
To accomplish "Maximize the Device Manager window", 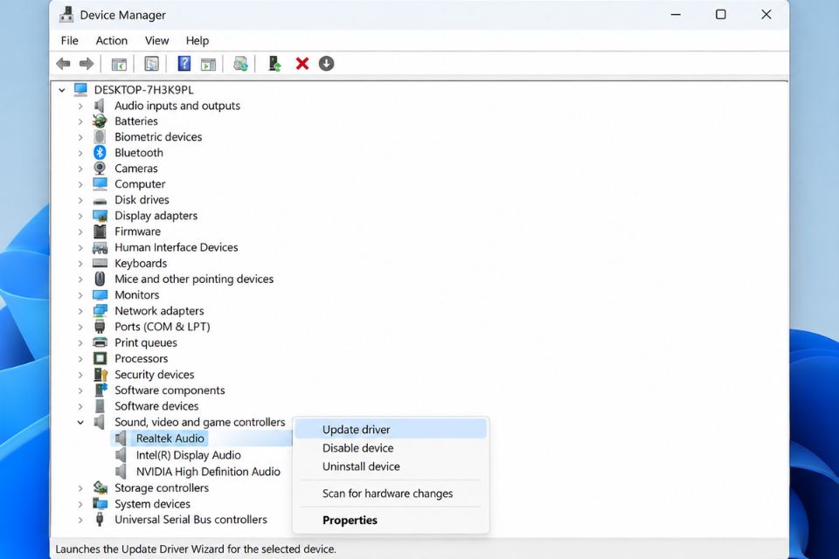I will [721, 15].
